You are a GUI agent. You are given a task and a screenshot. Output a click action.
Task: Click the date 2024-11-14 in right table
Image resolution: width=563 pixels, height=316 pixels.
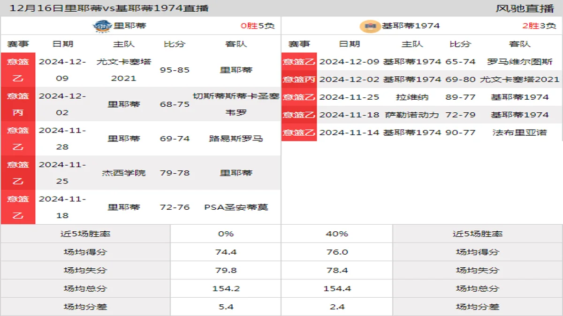[x=350, y=132]
